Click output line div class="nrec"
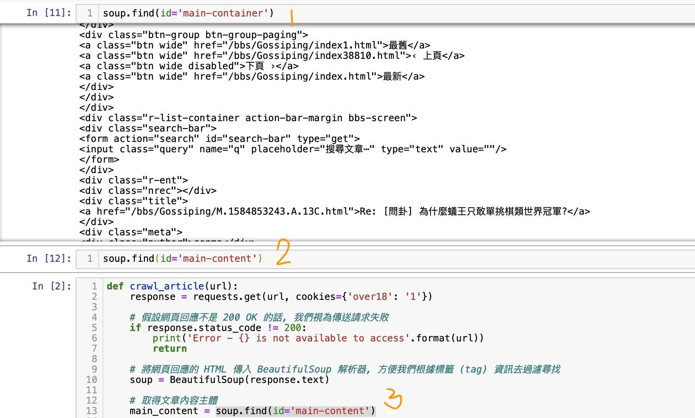The image size is (695, 418). (x=148, y=190)
